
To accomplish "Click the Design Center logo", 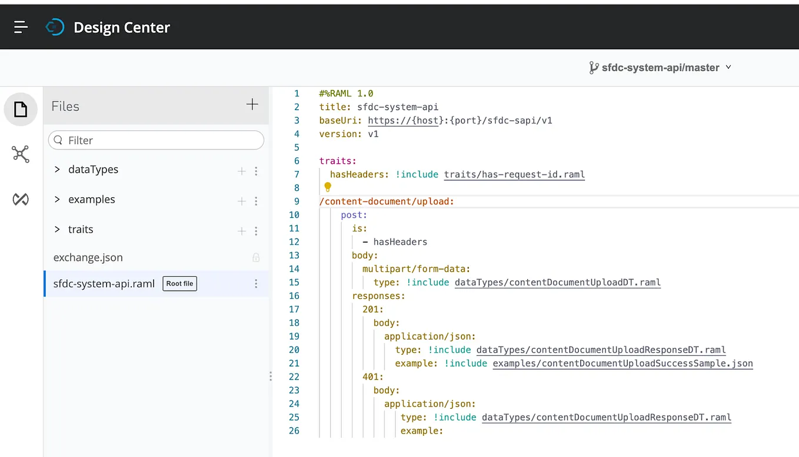I will point(55,26).
